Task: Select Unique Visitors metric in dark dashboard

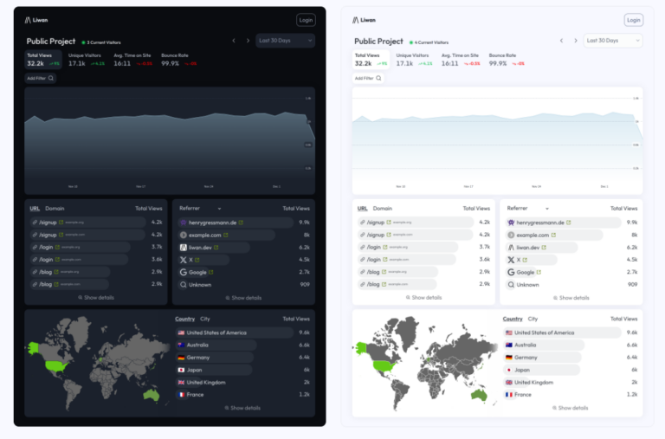Action: point(87,60)
